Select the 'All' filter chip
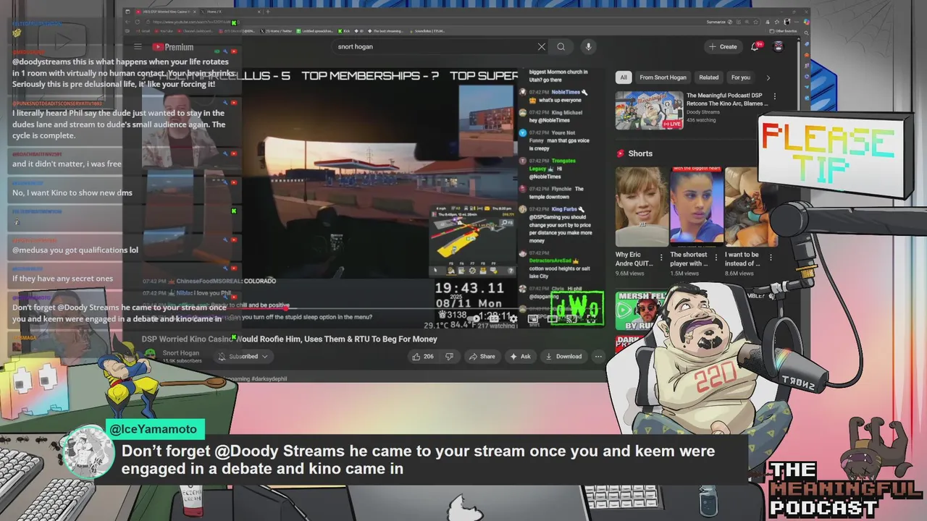The height and width of the screenshot is (521, 927). (x=624, y=77)
